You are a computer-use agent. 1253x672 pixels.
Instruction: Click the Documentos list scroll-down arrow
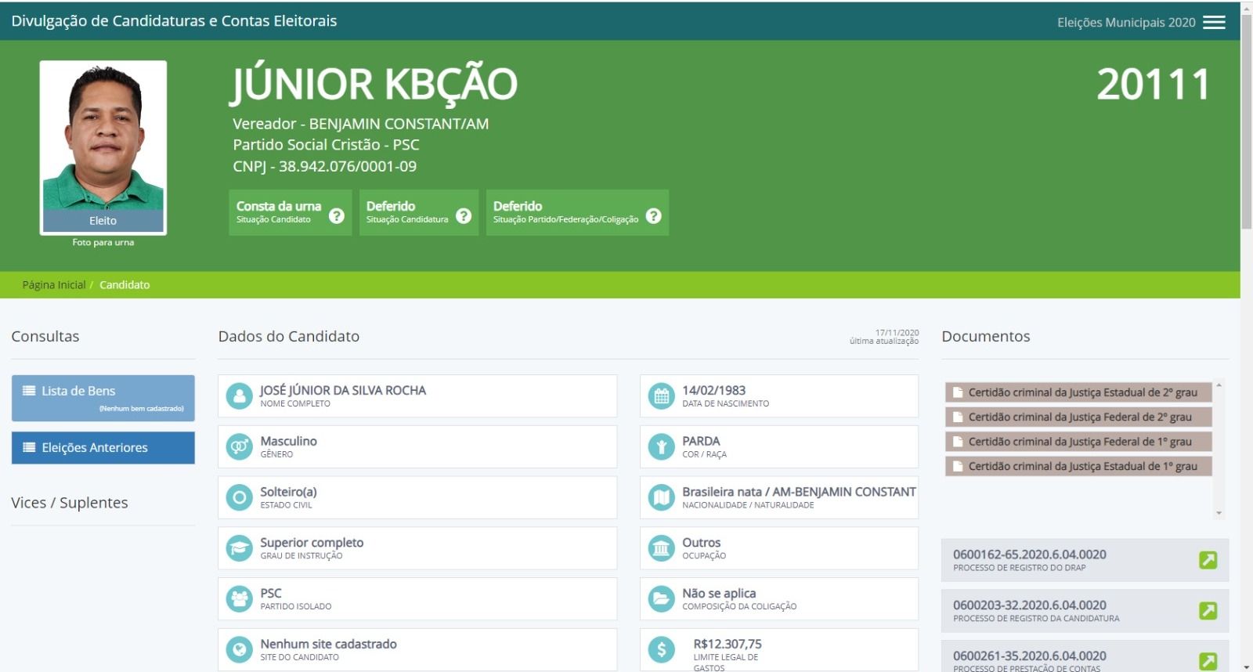[1219, 513]
